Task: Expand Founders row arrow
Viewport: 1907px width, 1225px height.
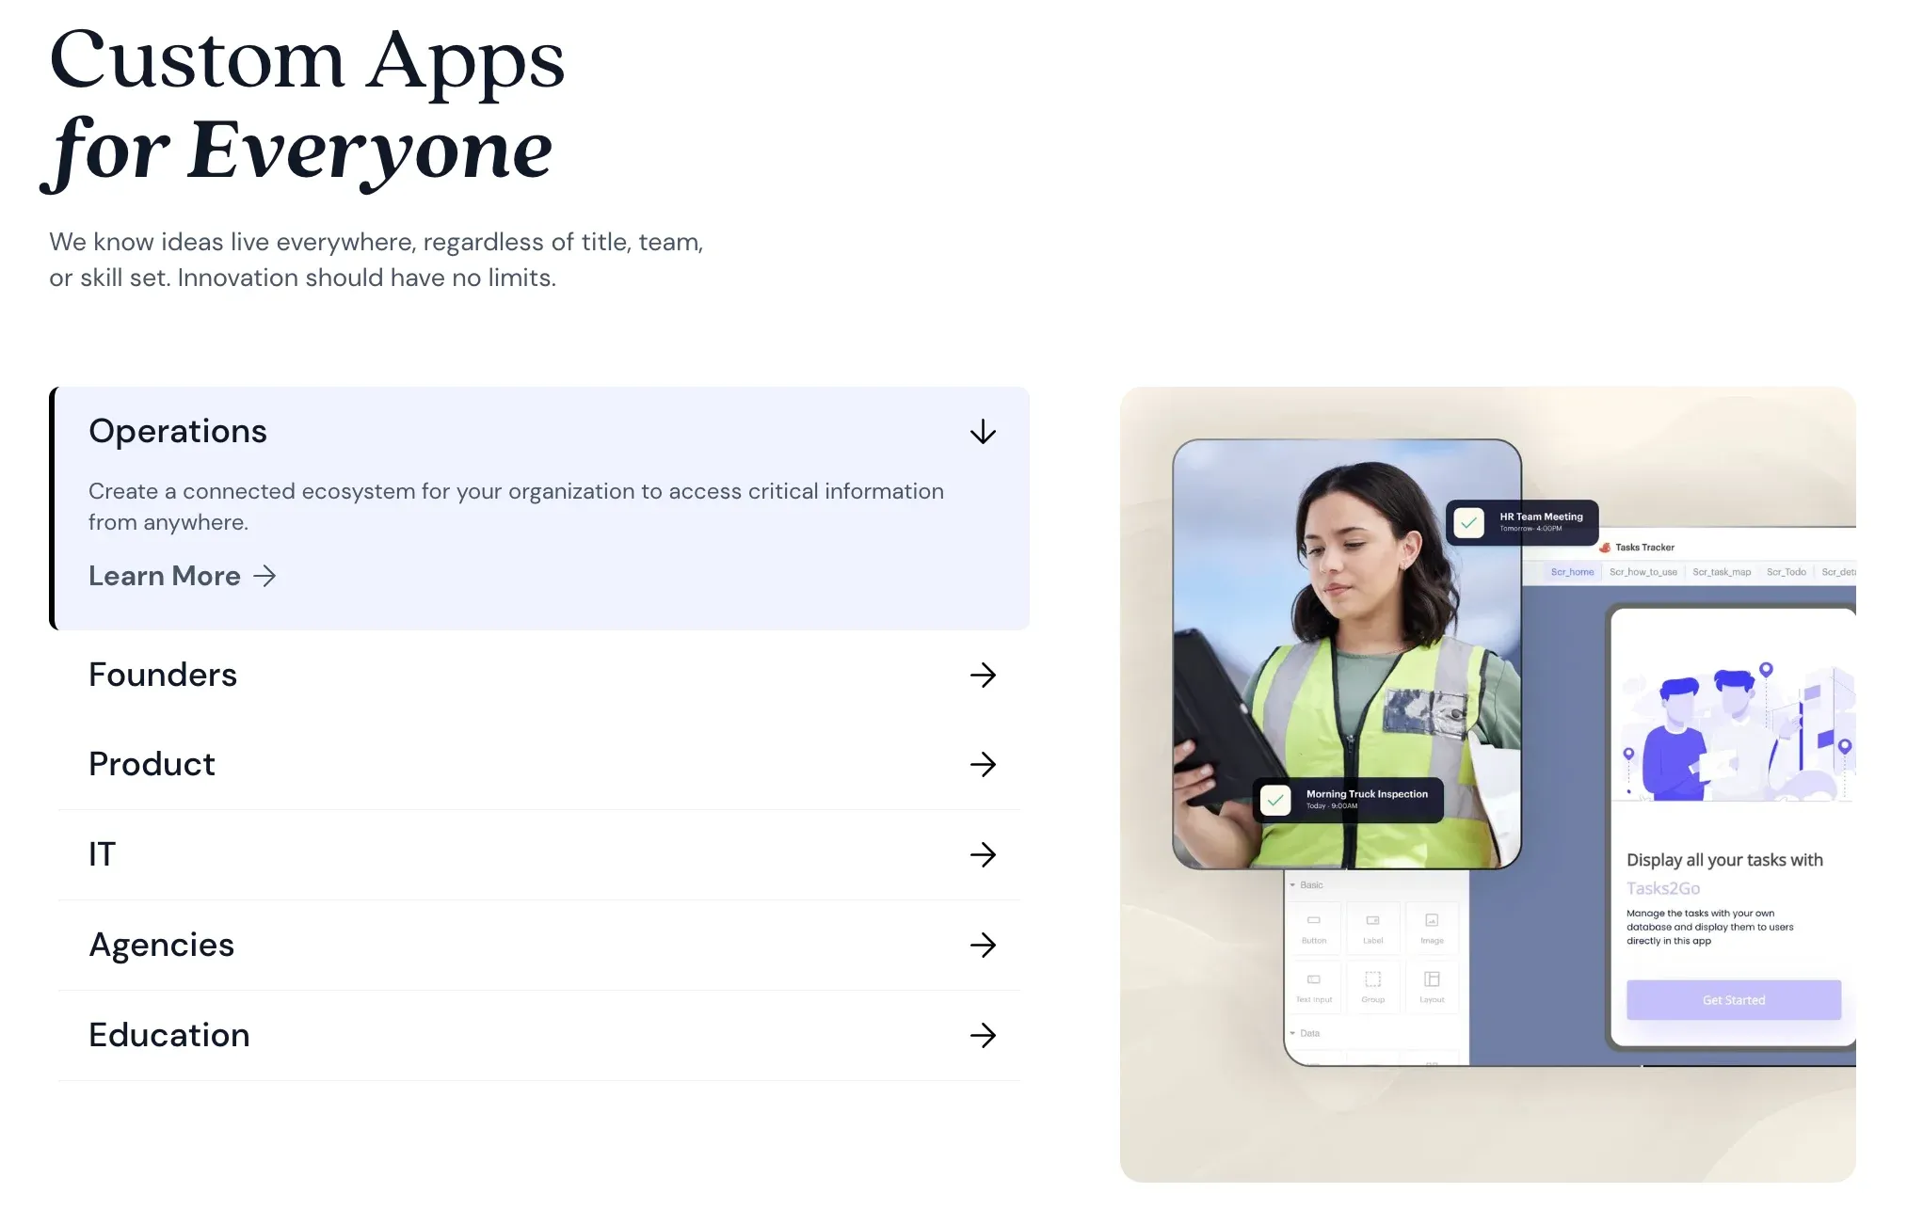Action: [983, 675]
